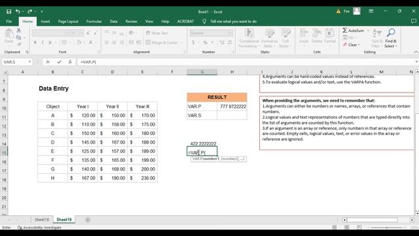419x236 pixels.
Task: Click the Redo arrow icon
Action: [x=29, y=12]
